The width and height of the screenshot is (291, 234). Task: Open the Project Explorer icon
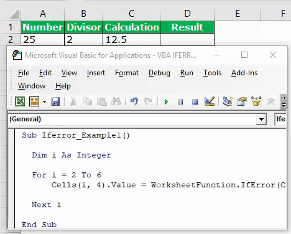(x=228, y=101)
